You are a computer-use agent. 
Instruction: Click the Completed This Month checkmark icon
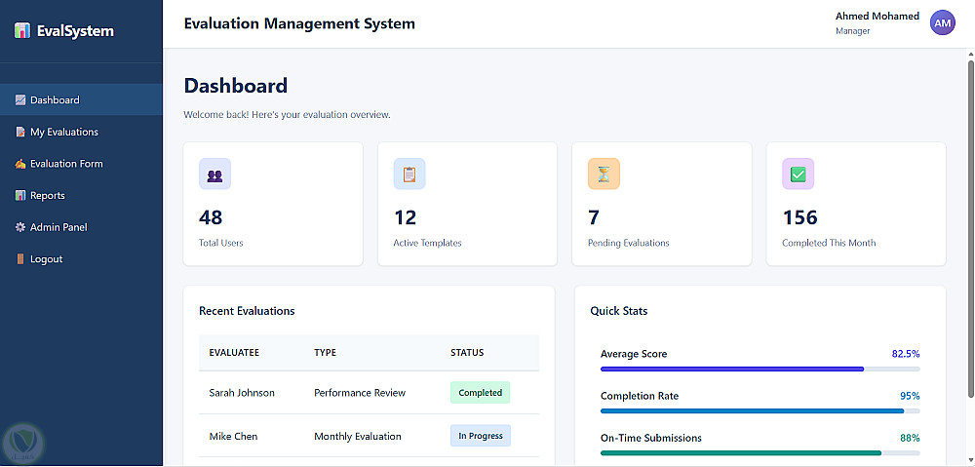tap(798, 175)
